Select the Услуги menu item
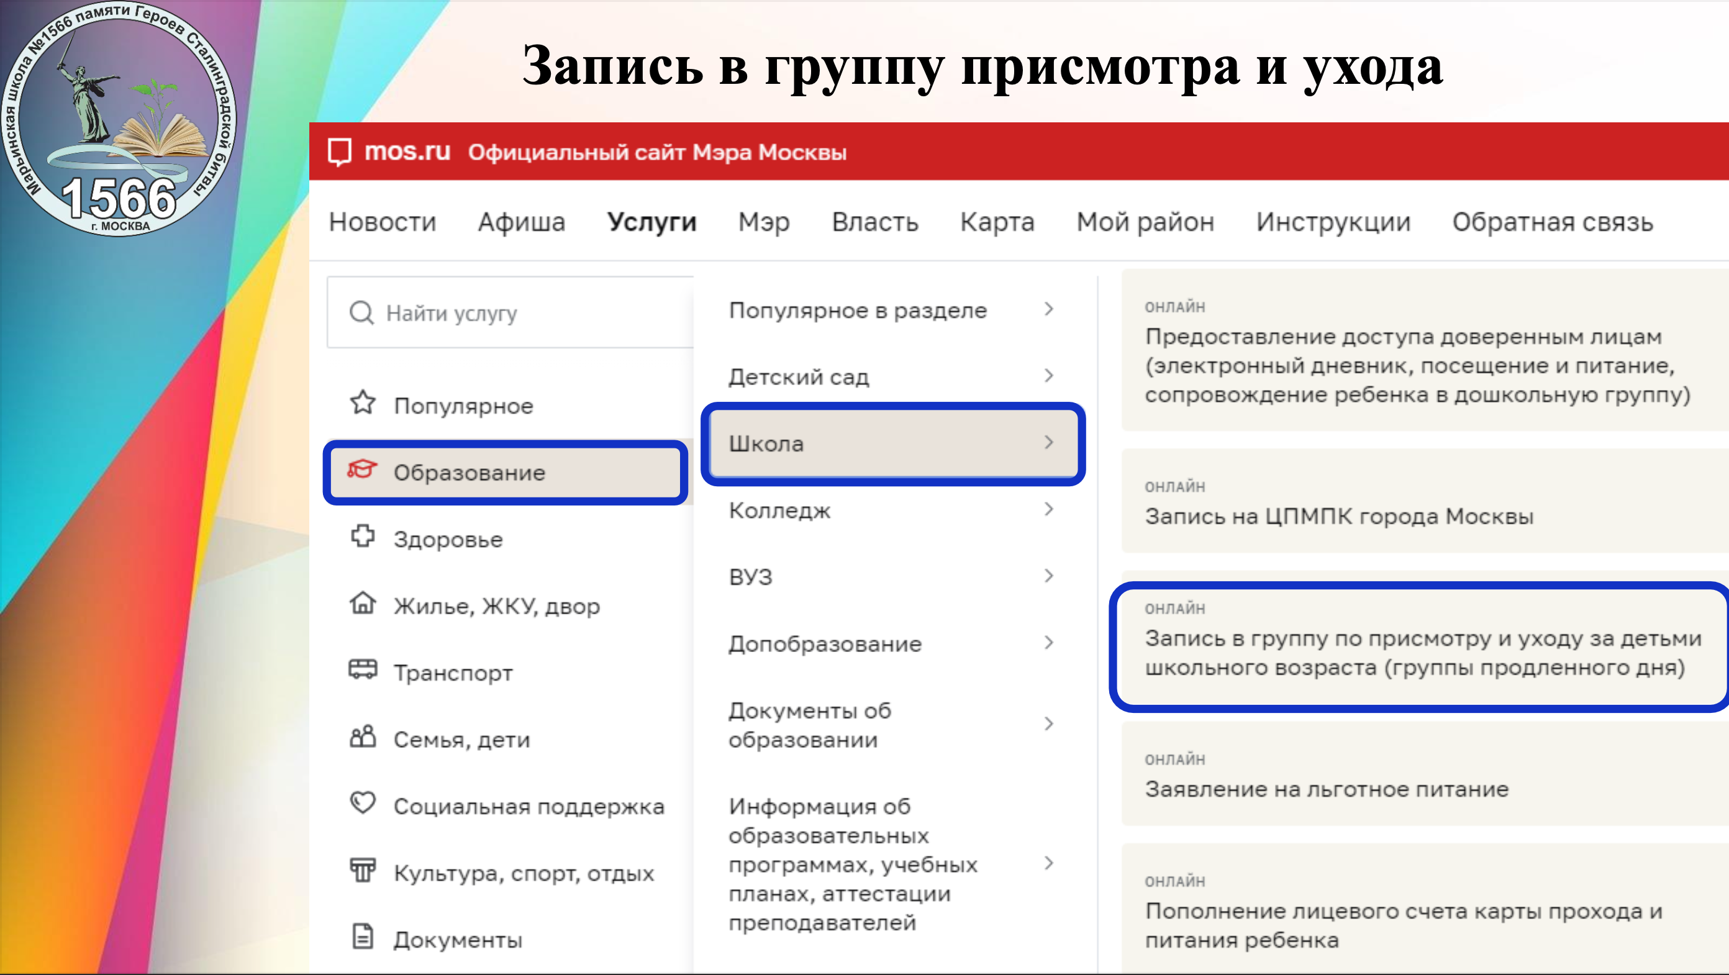The height and width of the screenshot is (975, 1729). click(x=651, y=222)
